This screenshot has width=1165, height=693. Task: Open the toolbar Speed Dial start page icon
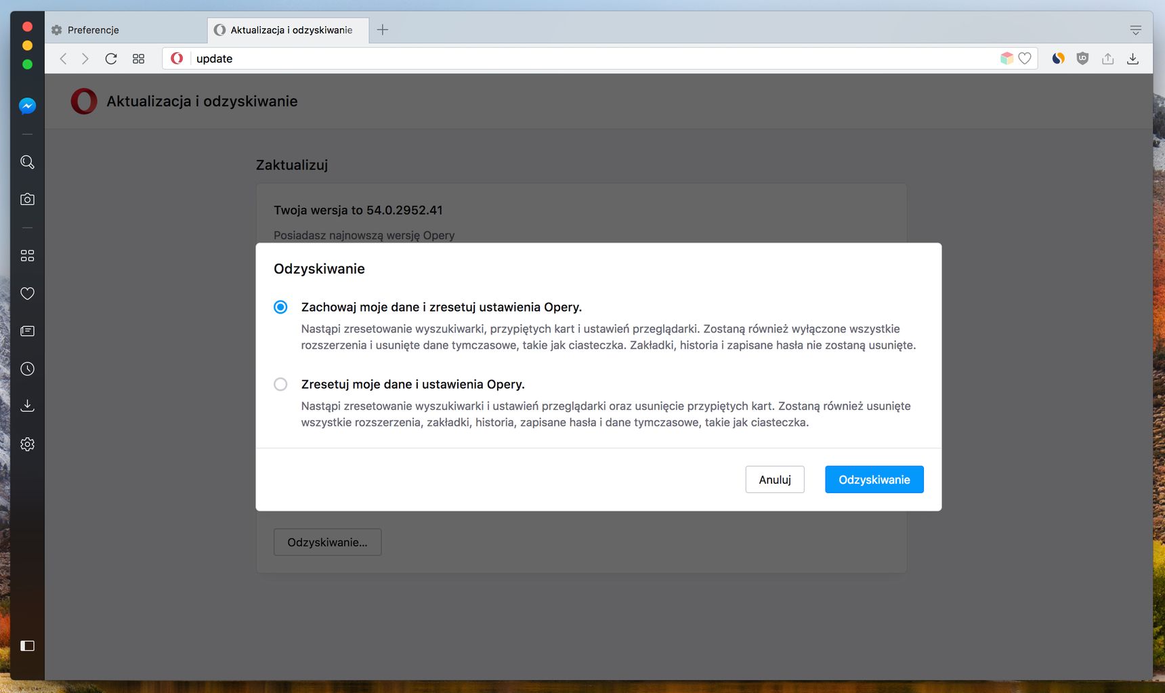138,59
